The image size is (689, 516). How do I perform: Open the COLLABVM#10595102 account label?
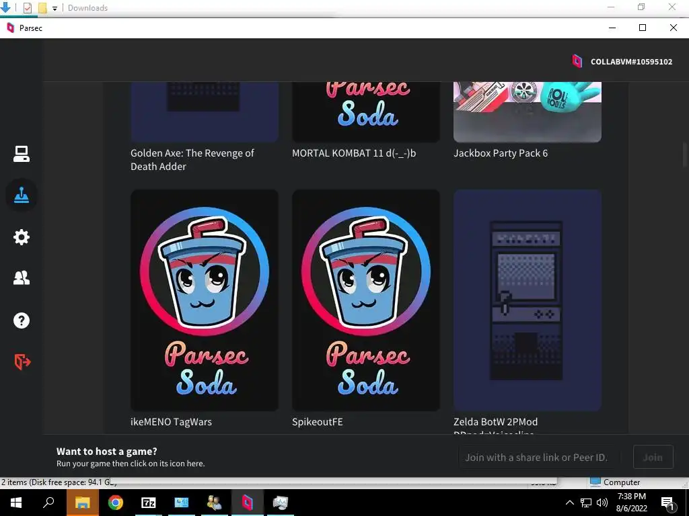(631, 62)
